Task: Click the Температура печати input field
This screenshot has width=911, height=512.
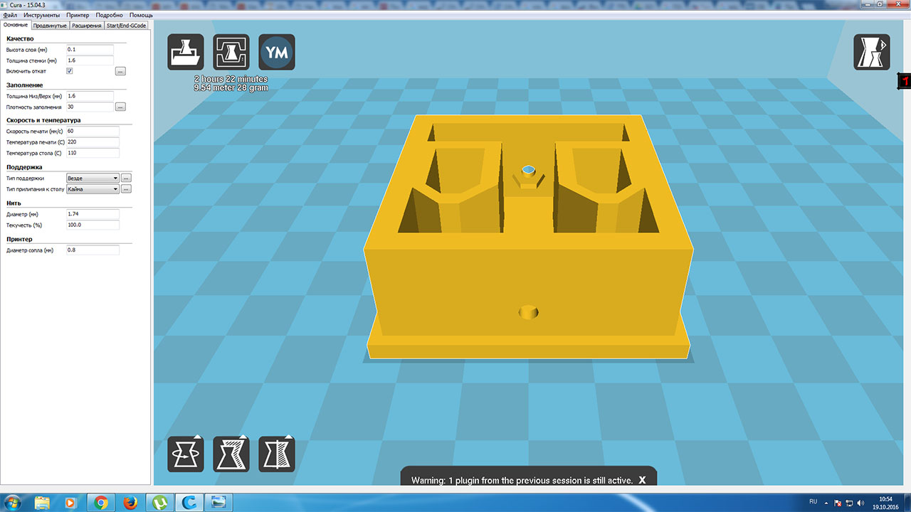Action: pyautogui.click(x=93, y=142)
